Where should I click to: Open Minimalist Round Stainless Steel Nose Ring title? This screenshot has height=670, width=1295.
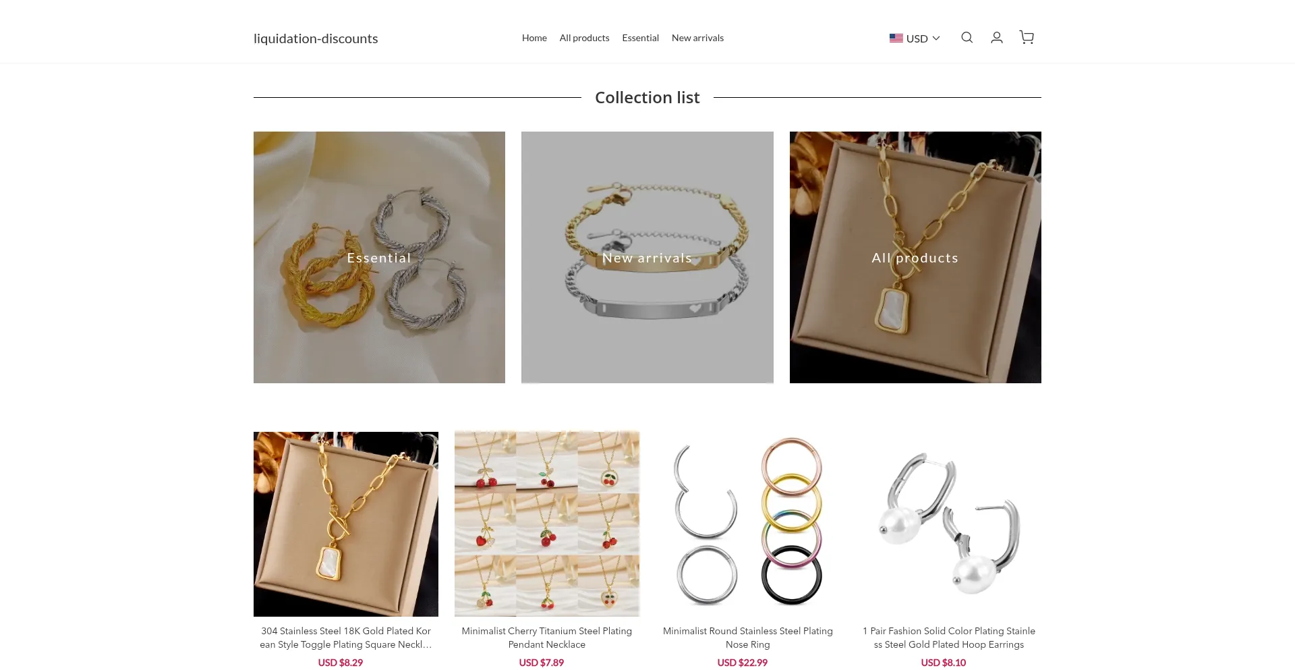(747, 638)
